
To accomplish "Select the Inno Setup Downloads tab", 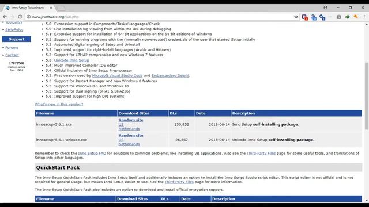I will coord(28,8).
